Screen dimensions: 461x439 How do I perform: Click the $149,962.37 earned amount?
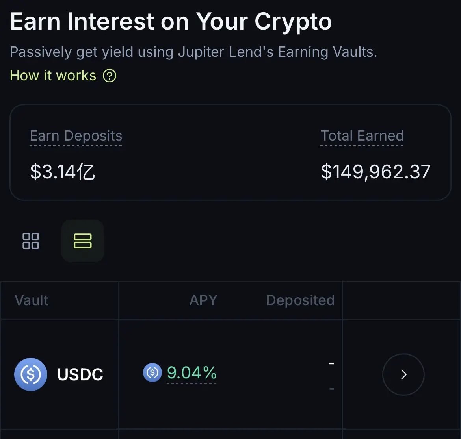pyautogui.click(x=376, y=172)
